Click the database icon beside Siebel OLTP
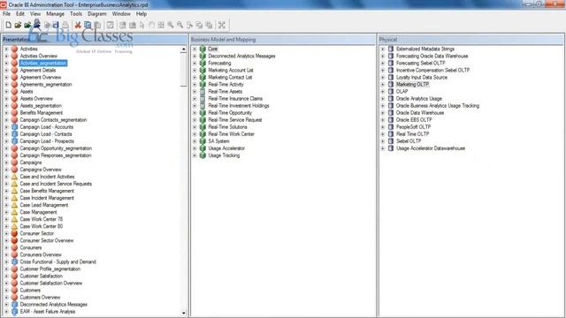 391,141
